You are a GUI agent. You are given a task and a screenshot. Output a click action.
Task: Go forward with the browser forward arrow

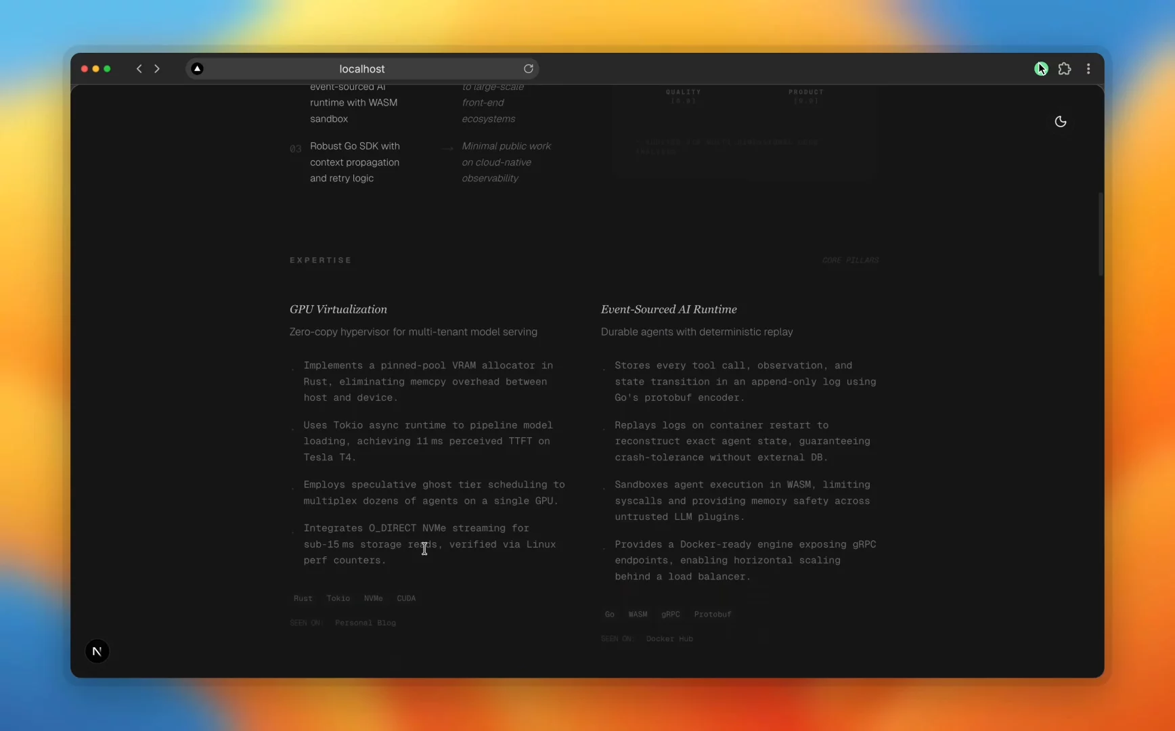[157, 68]
